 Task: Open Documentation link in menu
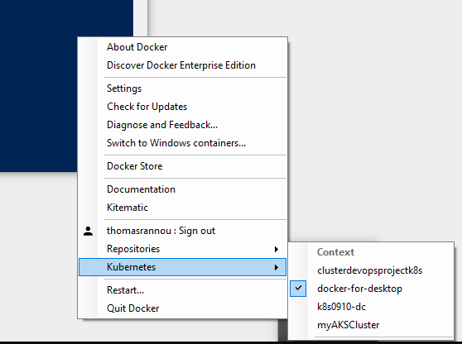point(182,189)
